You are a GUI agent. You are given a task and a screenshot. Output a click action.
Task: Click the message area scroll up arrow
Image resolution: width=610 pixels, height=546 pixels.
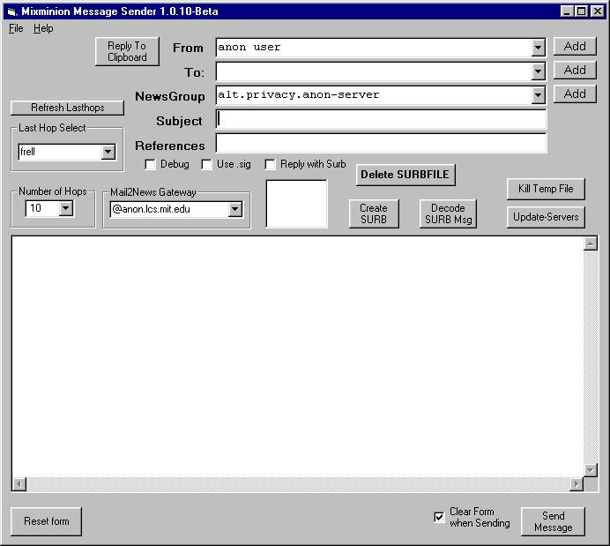click(590, 243)
